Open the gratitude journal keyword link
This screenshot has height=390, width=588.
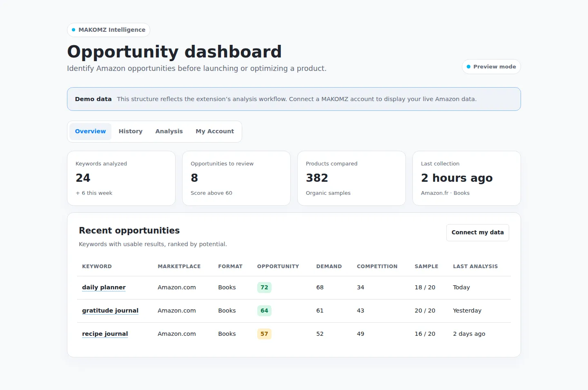pos(110,311)
